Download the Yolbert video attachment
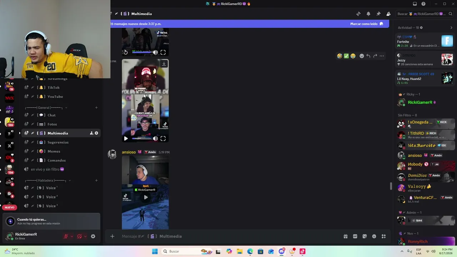 pyautogui.click(x=164, y=64)
